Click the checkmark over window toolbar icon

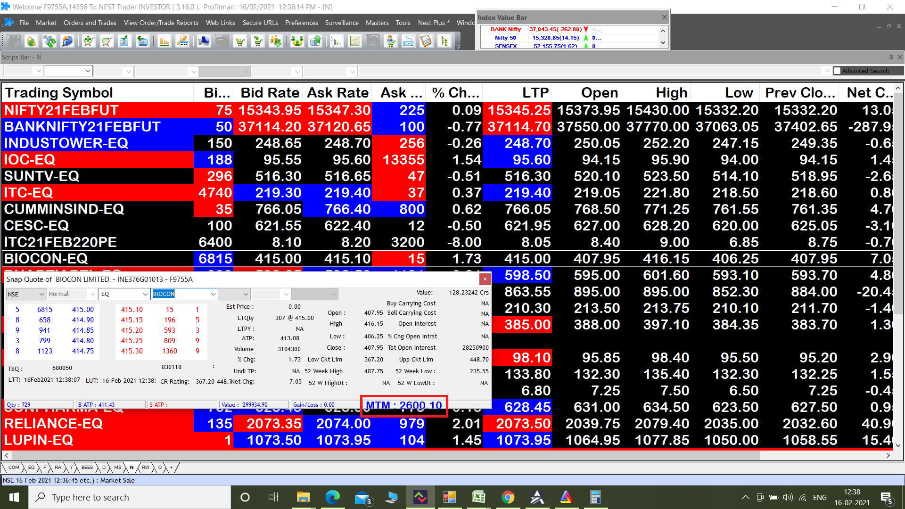coord(124,41)
